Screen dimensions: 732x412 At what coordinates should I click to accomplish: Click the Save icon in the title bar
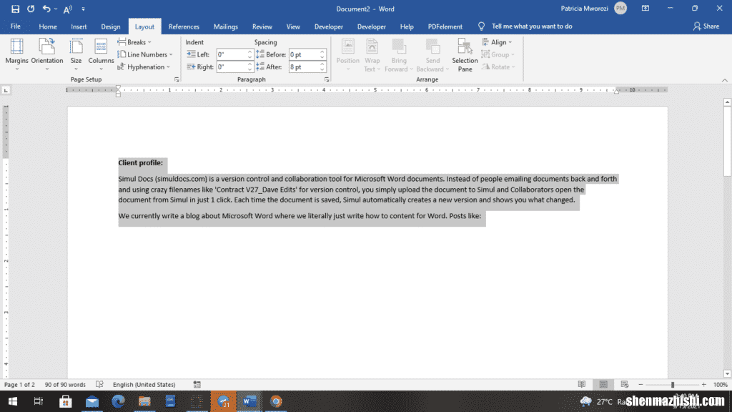point(15,9)
